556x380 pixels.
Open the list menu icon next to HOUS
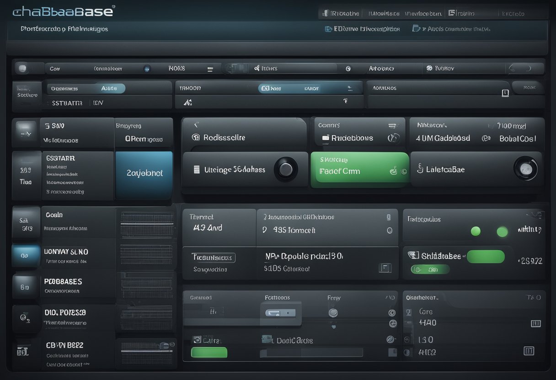point(210,69)
